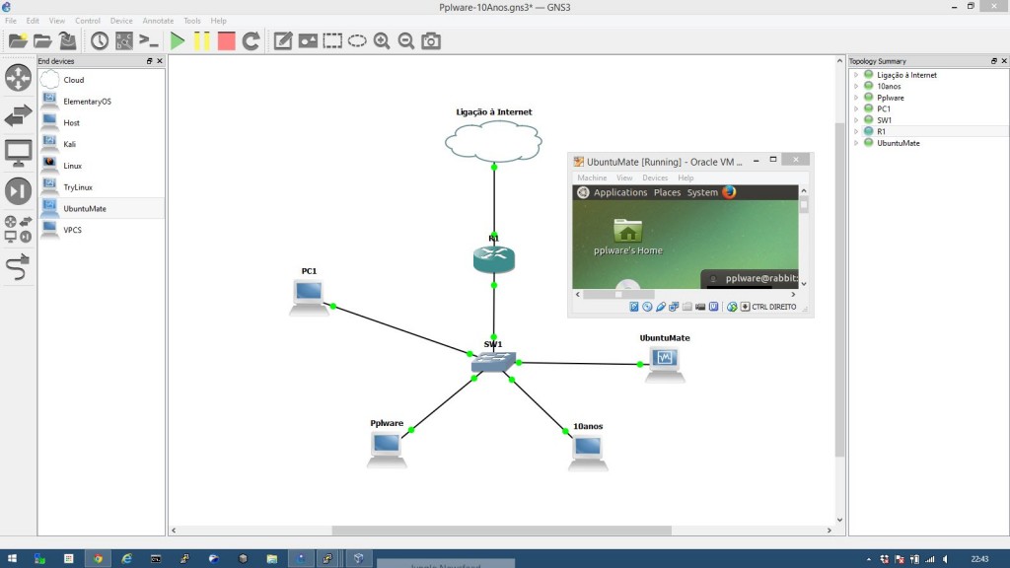This screenshot has height=568, width=1010.
Task: Browse all devices in the sidebar
Action: [18, 229]
